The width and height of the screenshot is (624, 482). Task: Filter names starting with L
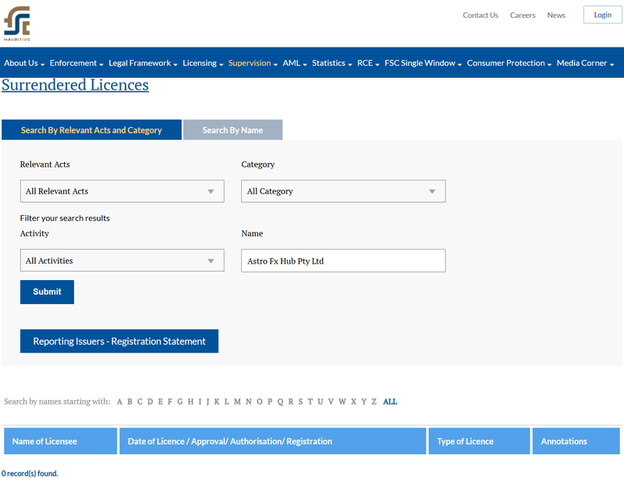226,402
